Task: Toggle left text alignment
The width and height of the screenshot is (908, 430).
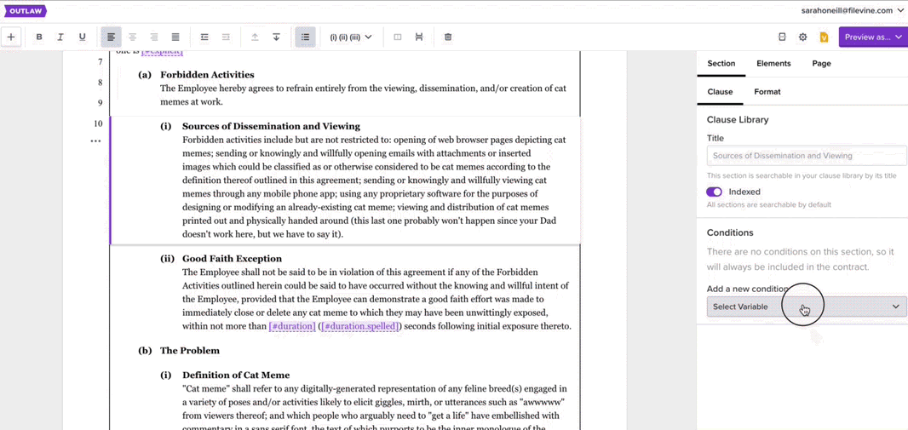Action: pos(111,37)
